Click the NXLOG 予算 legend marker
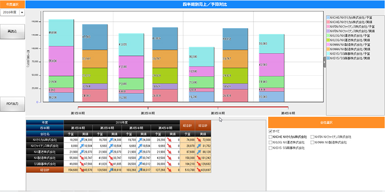Image resolution: width=385 pixels, height=194 pixels. coord(328,36)
